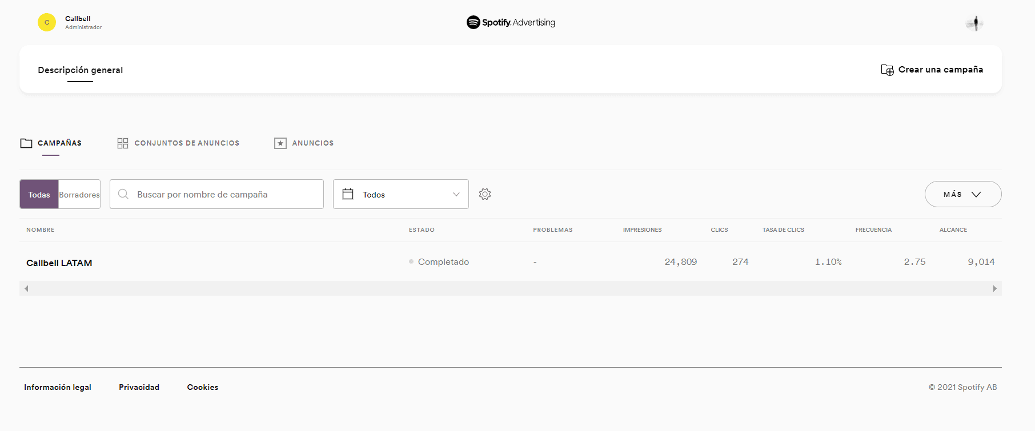
Task: Click the search magnifier icon
Action: pyautogui.click(x=123, y=194)
